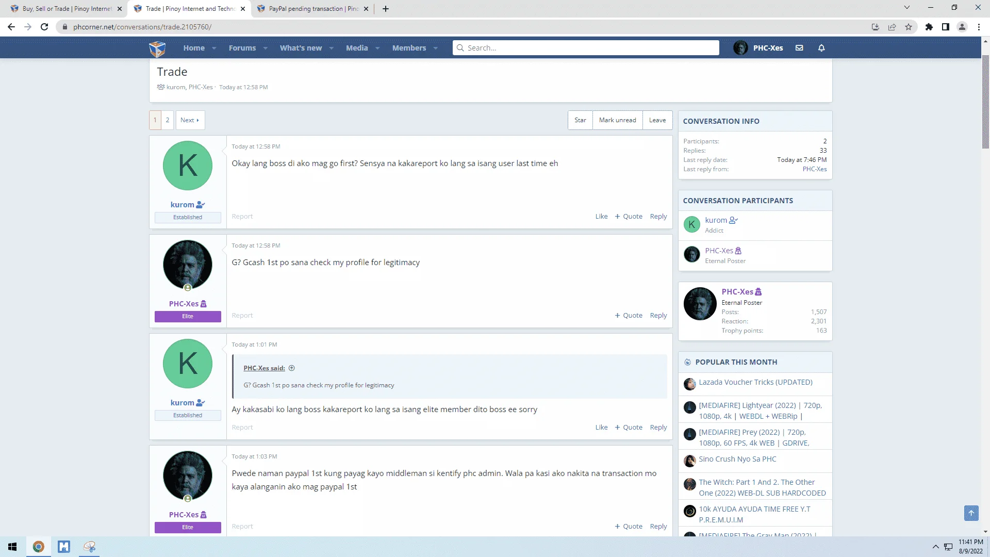Bookmark this page with the star icon

click(x=909, y=27)
